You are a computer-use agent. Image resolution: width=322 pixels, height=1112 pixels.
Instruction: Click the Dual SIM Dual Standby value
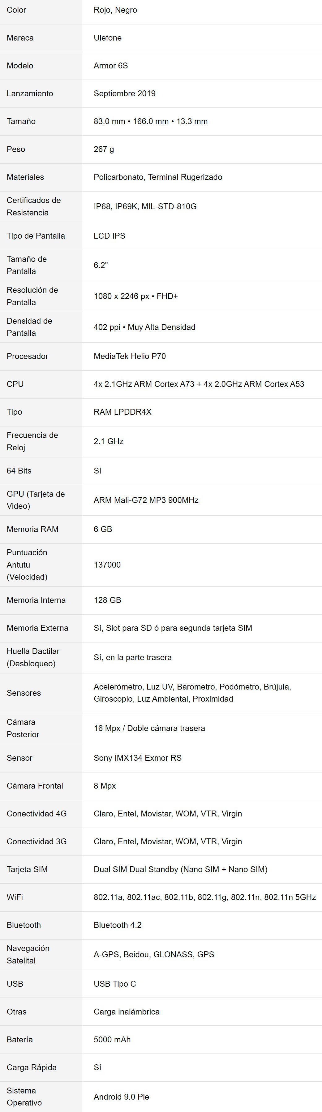coord(180,869)
